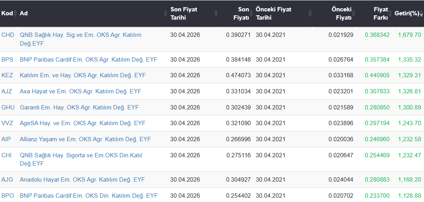Select the 1,679.70 return value cell
The image size is (424, 202).
click(409, 35)
